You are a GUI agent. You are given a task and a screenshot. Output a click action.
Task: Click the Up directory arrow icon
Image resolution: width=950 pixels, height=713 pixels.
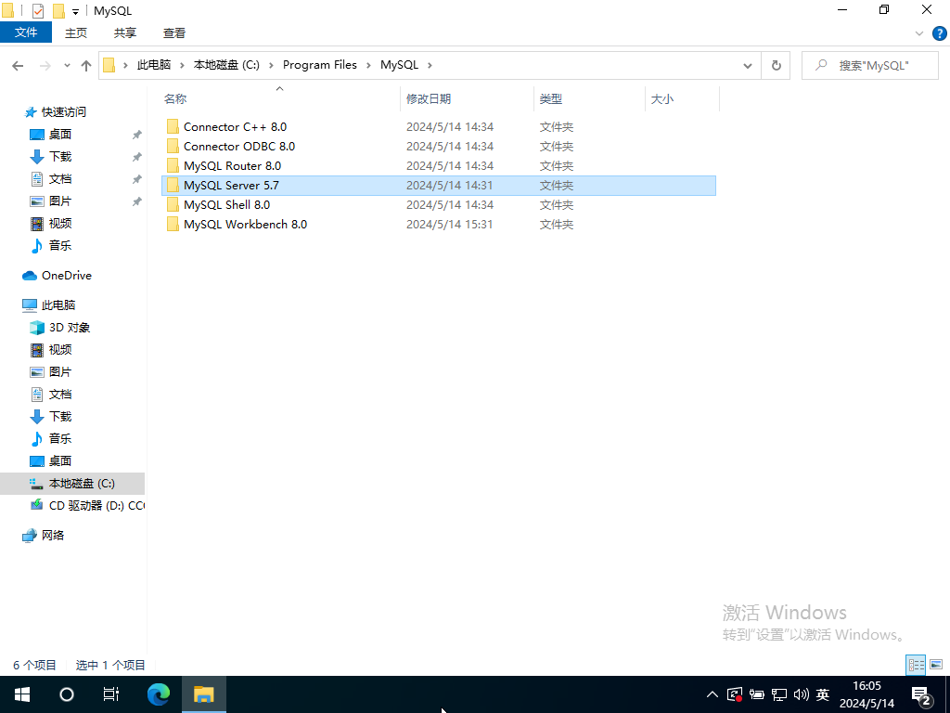(x=86, y=66)
